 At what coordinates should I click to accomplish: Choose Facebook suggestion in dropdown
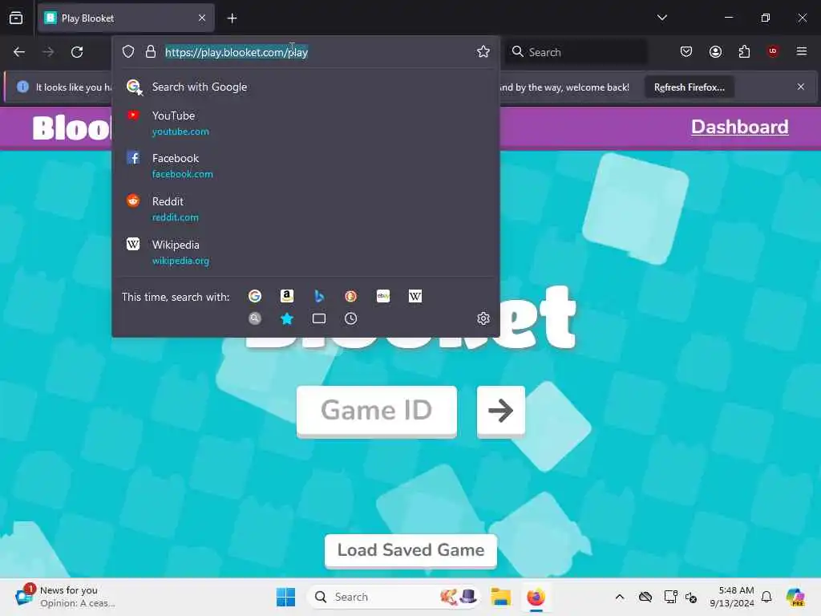[305, 165]
